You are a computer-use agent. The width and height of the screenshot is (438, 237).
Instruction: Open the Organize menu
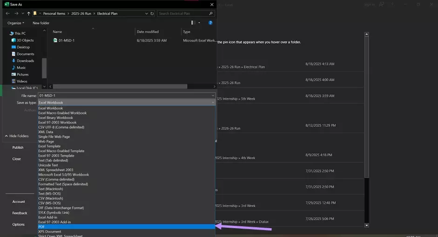[x=16, y=23]
